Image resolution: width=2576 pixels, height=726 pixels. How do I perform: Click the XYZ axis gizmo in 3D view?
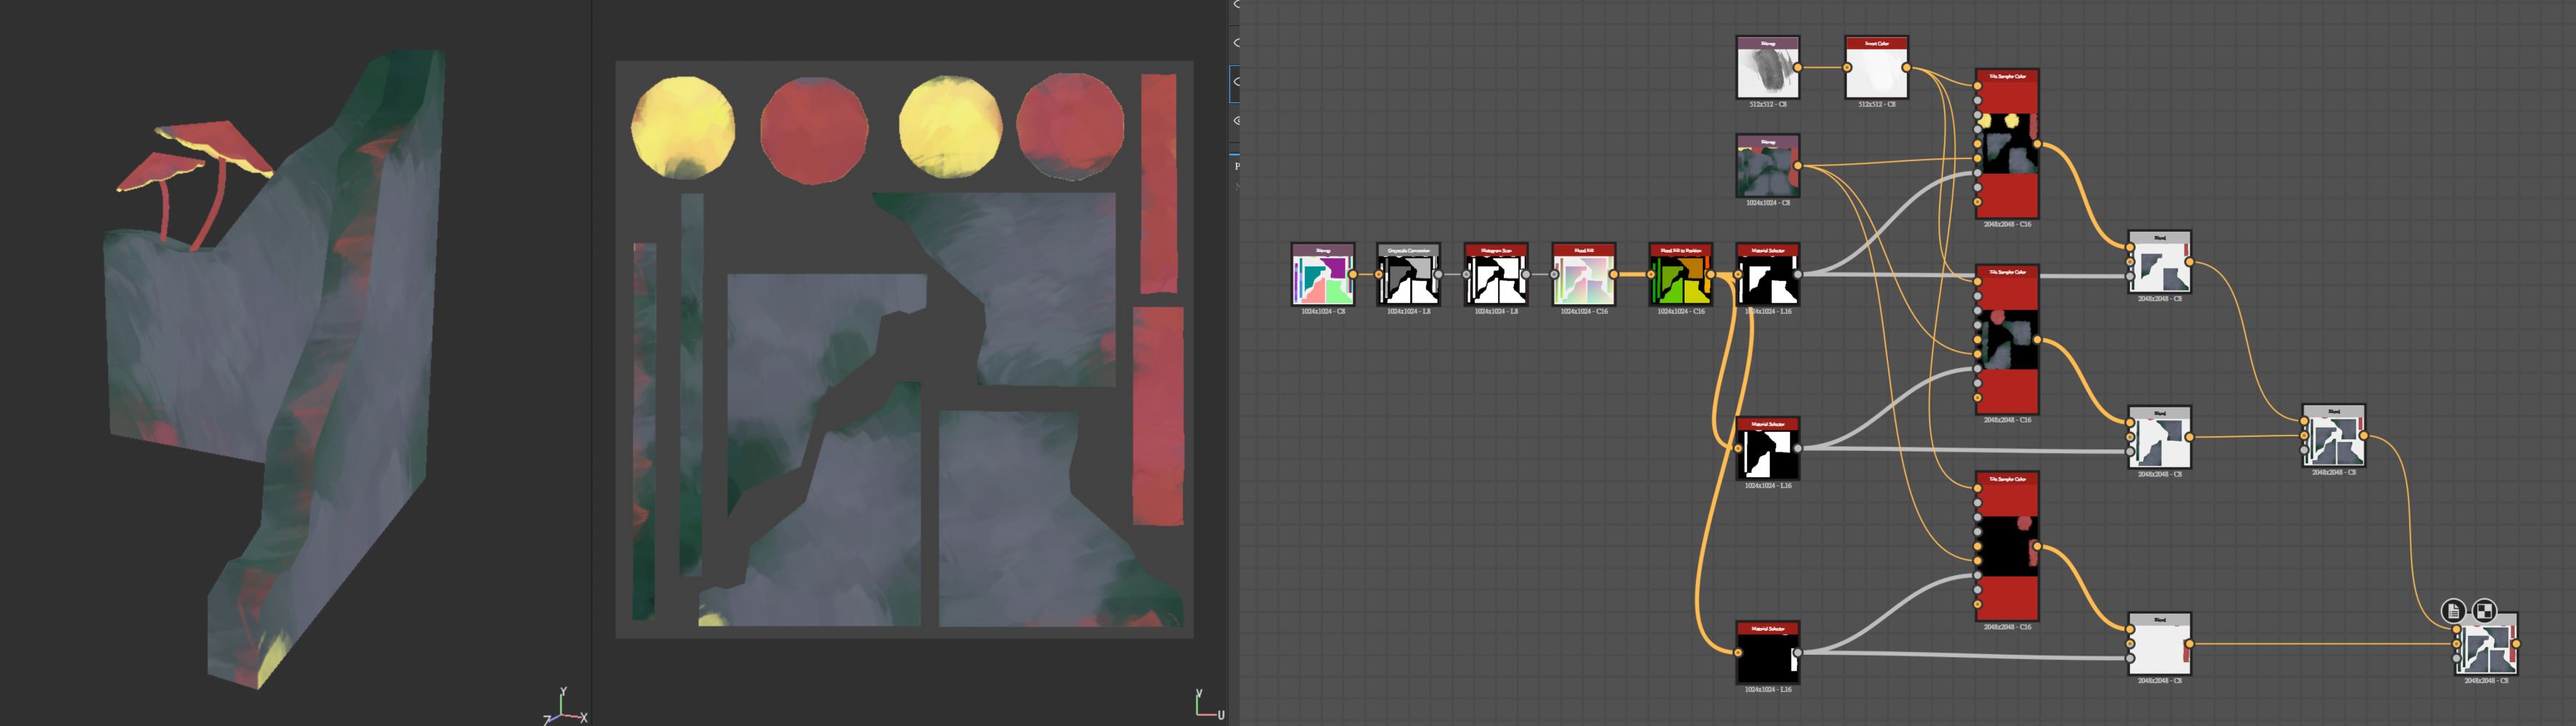(x=565, y=706)
